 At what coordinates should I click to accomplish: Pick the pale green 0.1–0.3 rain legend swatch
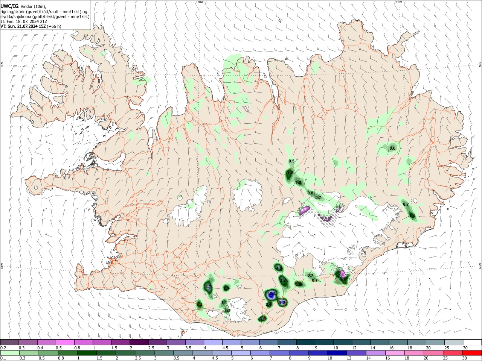tap(10, 353)
